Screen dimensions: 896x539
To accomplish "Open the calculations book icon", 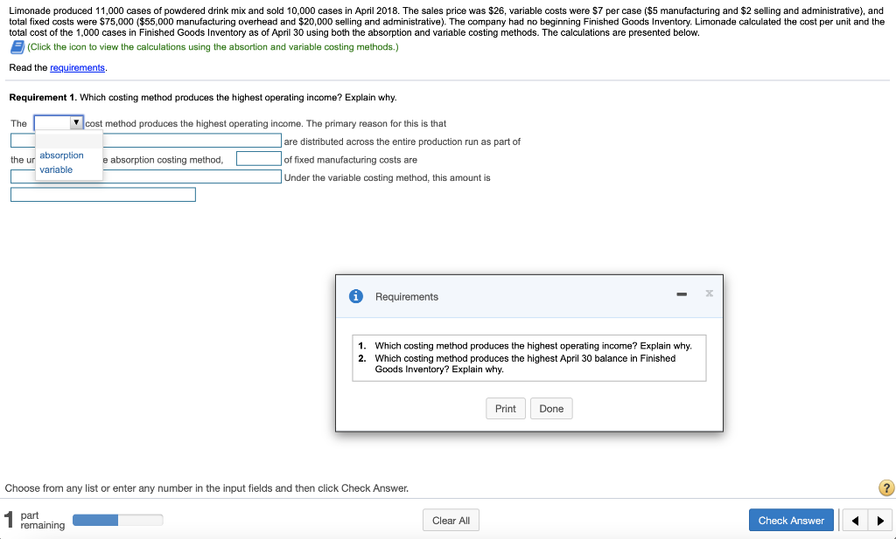I will coord(17,47).
